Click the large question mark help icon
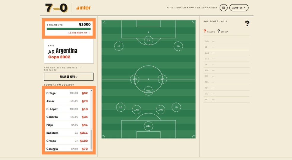292x160 pixels. tap(247, 23)
